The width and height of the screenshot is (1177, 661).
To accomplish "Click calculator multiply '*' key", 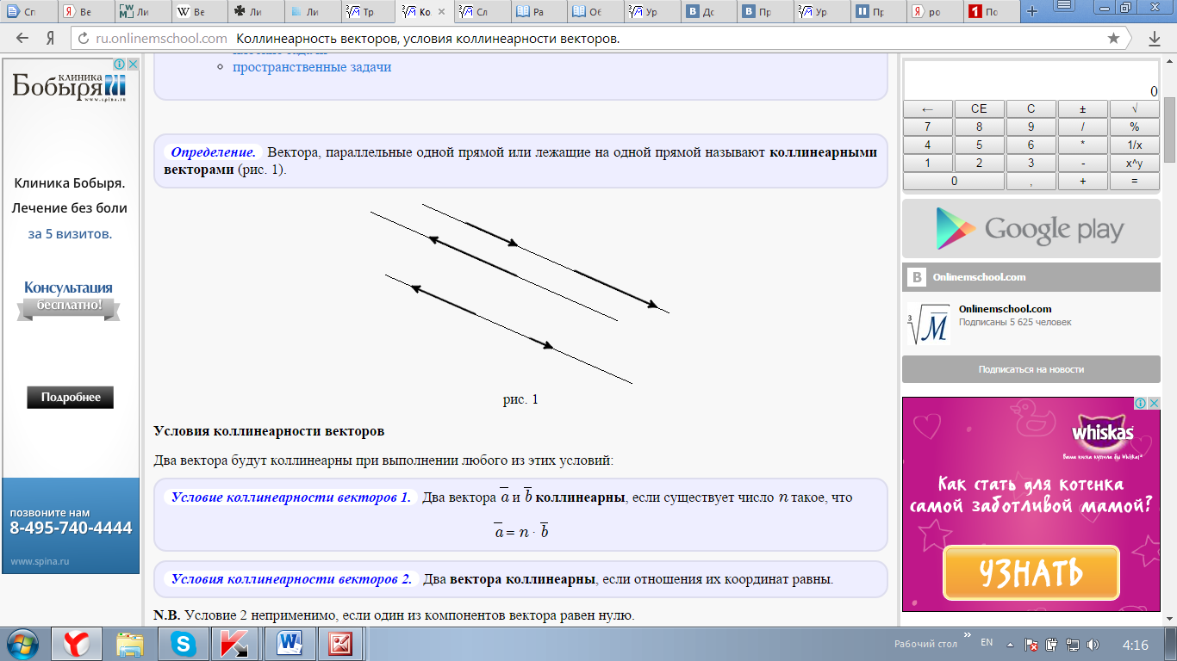I will pyautogui.click(x=1082, y=145).
